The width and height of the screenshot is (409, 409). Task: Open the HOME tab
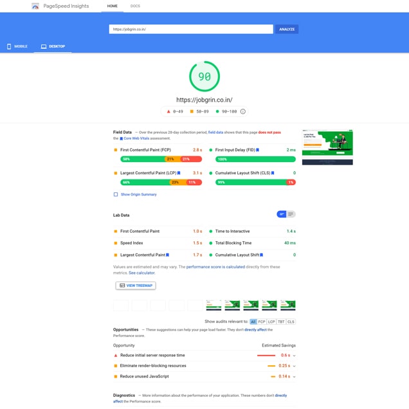point(112,6)
